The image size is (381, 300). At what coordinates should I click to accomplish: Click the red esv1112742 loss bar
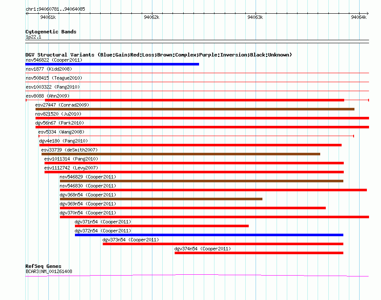(x=194, y=172)
